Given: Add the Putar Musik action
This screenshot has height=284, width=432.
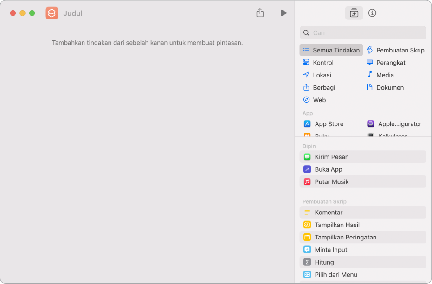Looking at the screenshot, I should (x=363, y=181).
